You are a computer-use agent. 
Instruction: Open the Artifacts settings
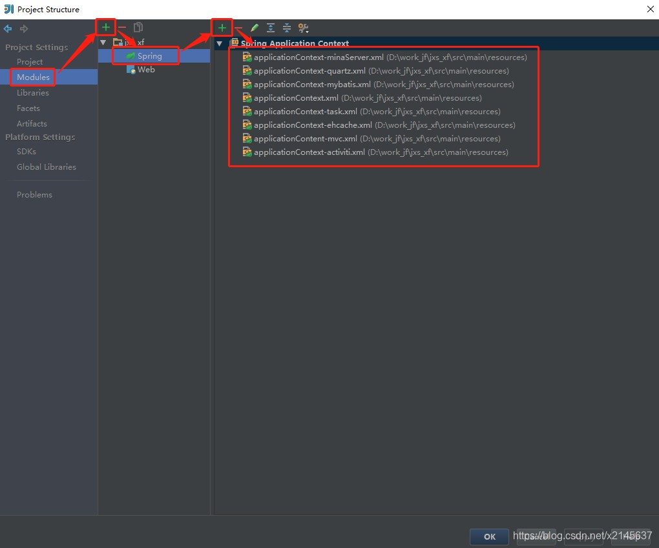click(32, 123)
